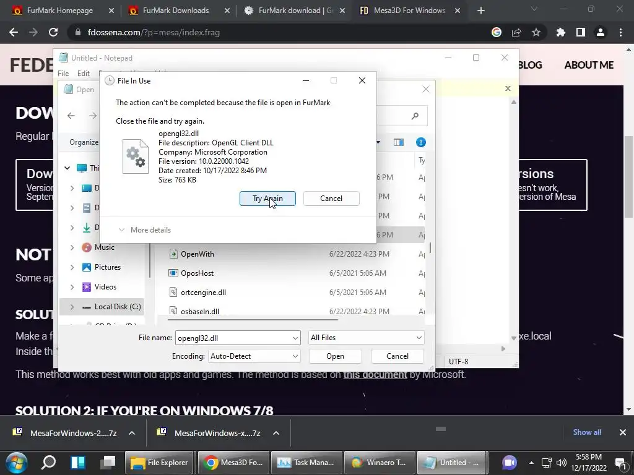Click the search magnifier in Open dialog
The height and width of the screenshot is (475, 634).
[x=415, y=116]
